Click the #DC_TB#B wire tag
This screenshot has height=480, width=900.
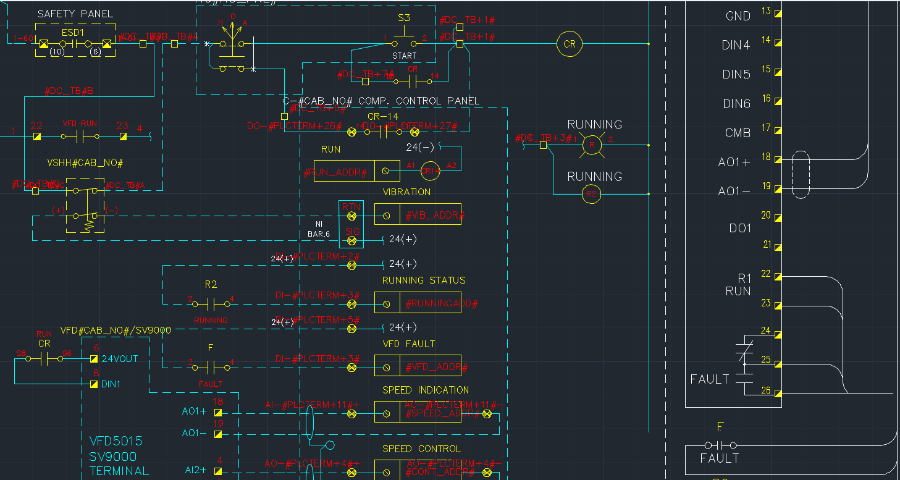click(69, 91)
